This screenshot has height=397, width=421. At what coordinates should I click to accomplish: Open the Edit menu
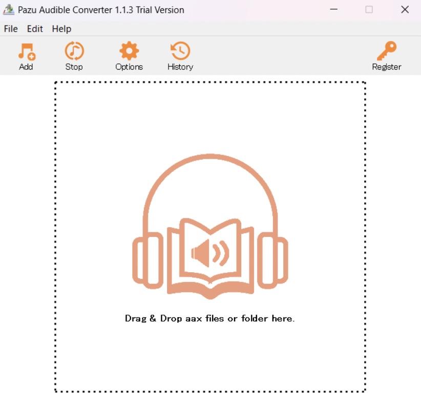coord(35,29)
